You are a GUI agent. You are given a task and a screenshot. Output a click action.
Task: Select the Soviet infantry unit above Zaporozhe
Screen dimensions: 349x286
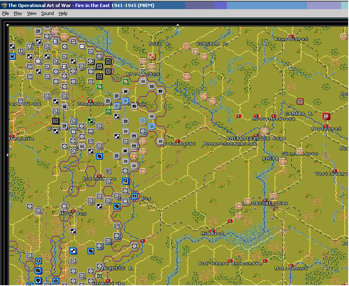(x=274, y=196)
